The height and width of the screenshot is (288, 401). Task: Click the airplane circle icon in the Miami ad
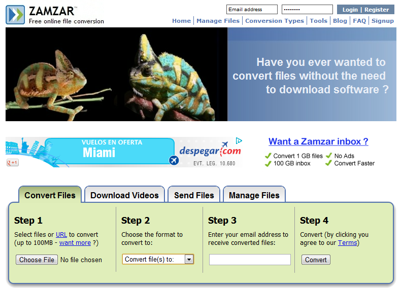coord(174,161)
